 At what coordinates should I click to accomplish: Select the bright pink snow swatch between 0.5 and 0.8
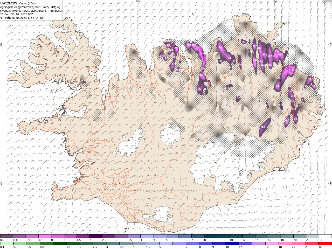(45, 236)
